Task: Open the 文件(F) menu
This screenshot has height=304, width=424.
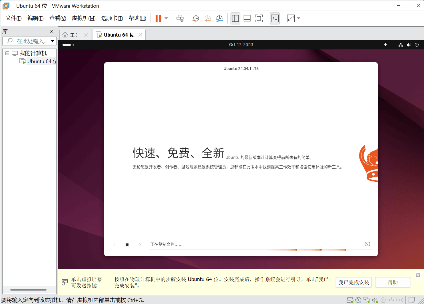Action: tap(13, 18)
